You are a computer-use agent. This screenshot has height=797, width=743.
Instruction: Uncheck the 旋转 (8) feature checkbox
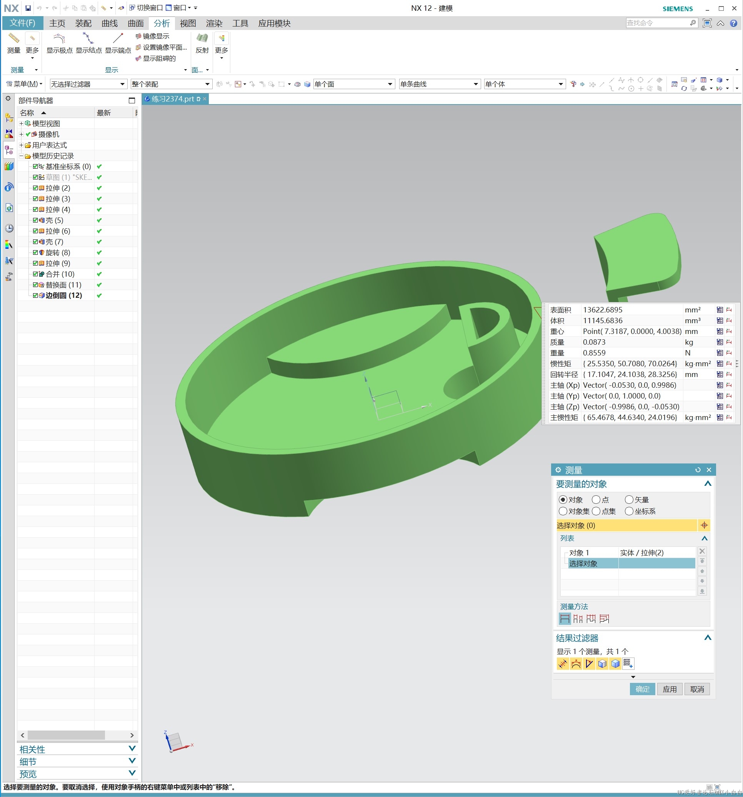35,252
